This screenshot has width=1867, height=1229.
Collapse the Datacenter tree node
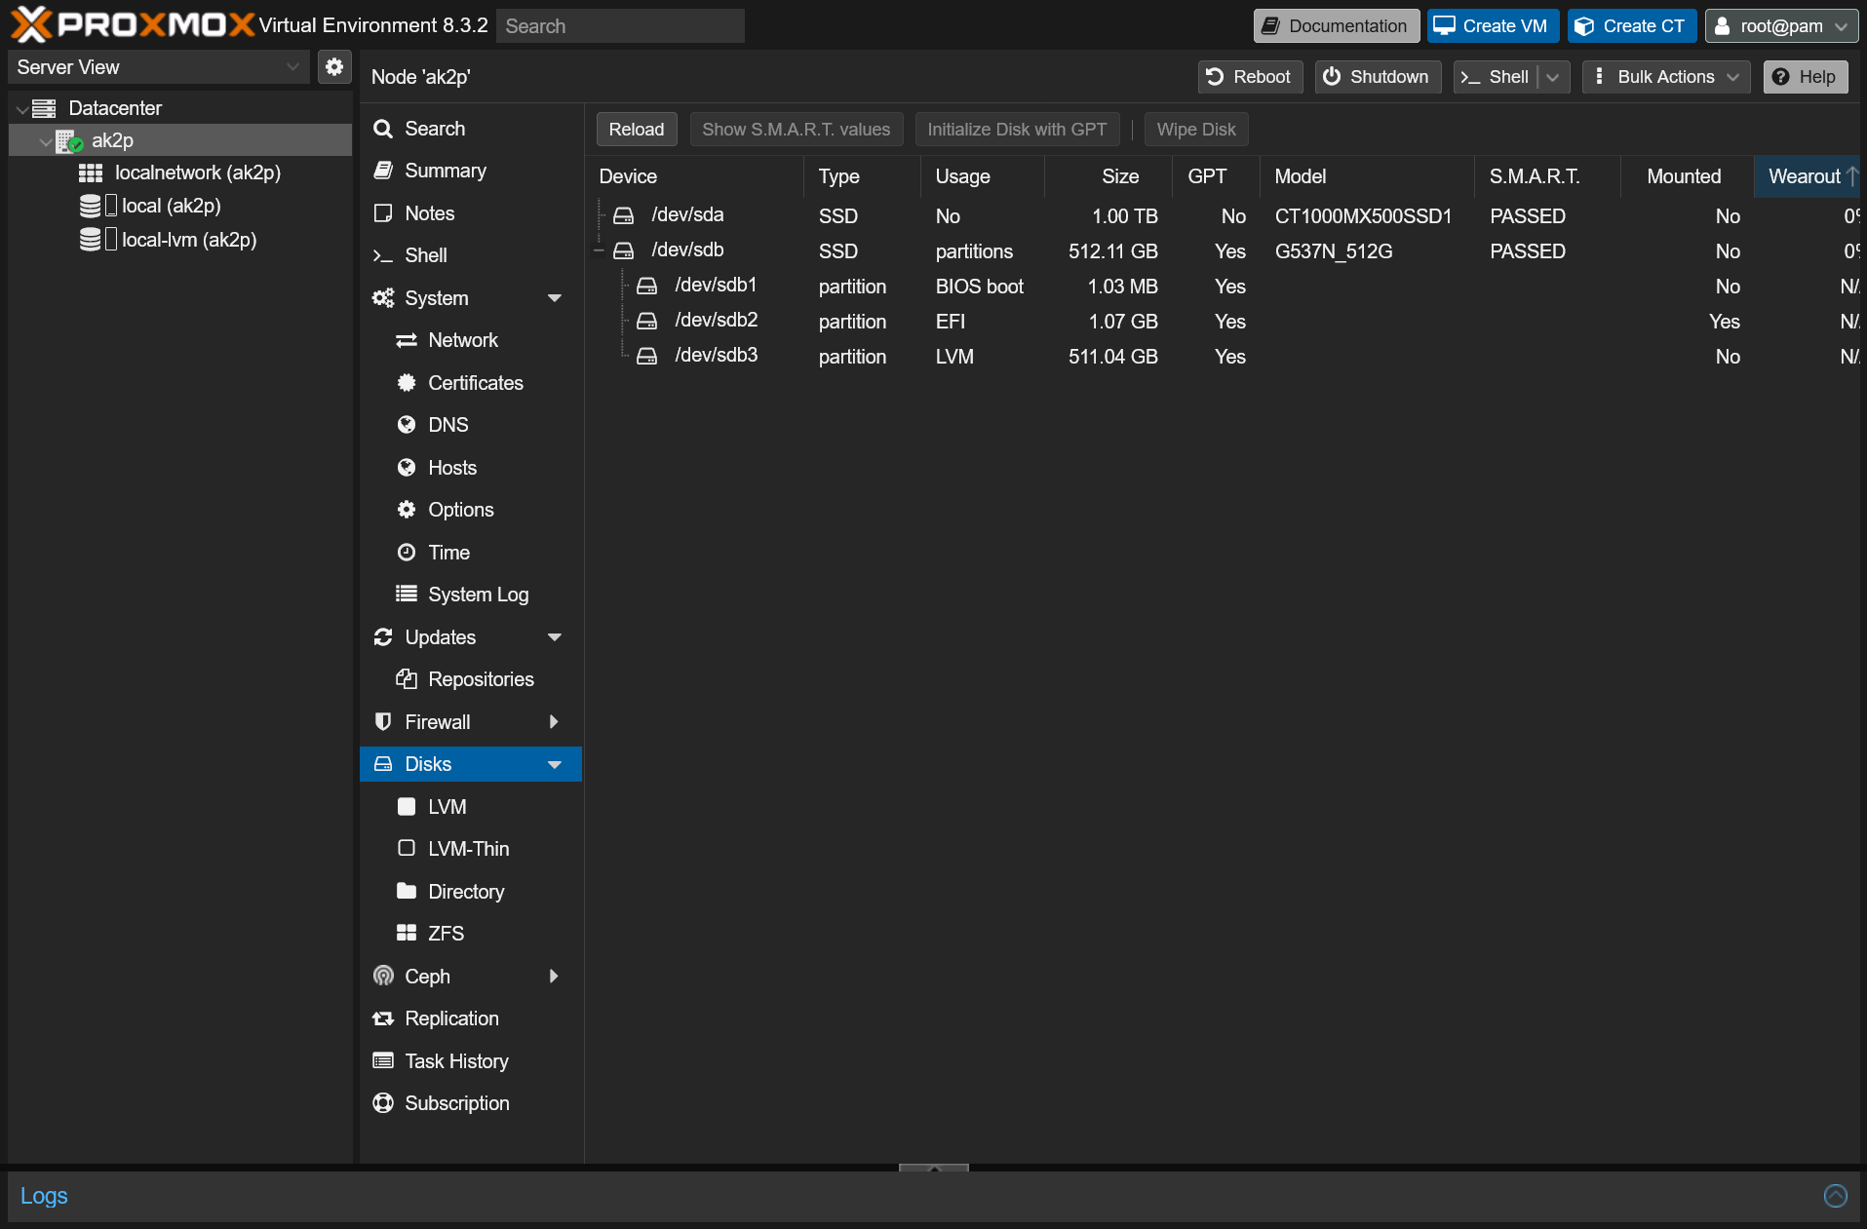[21, 109]
